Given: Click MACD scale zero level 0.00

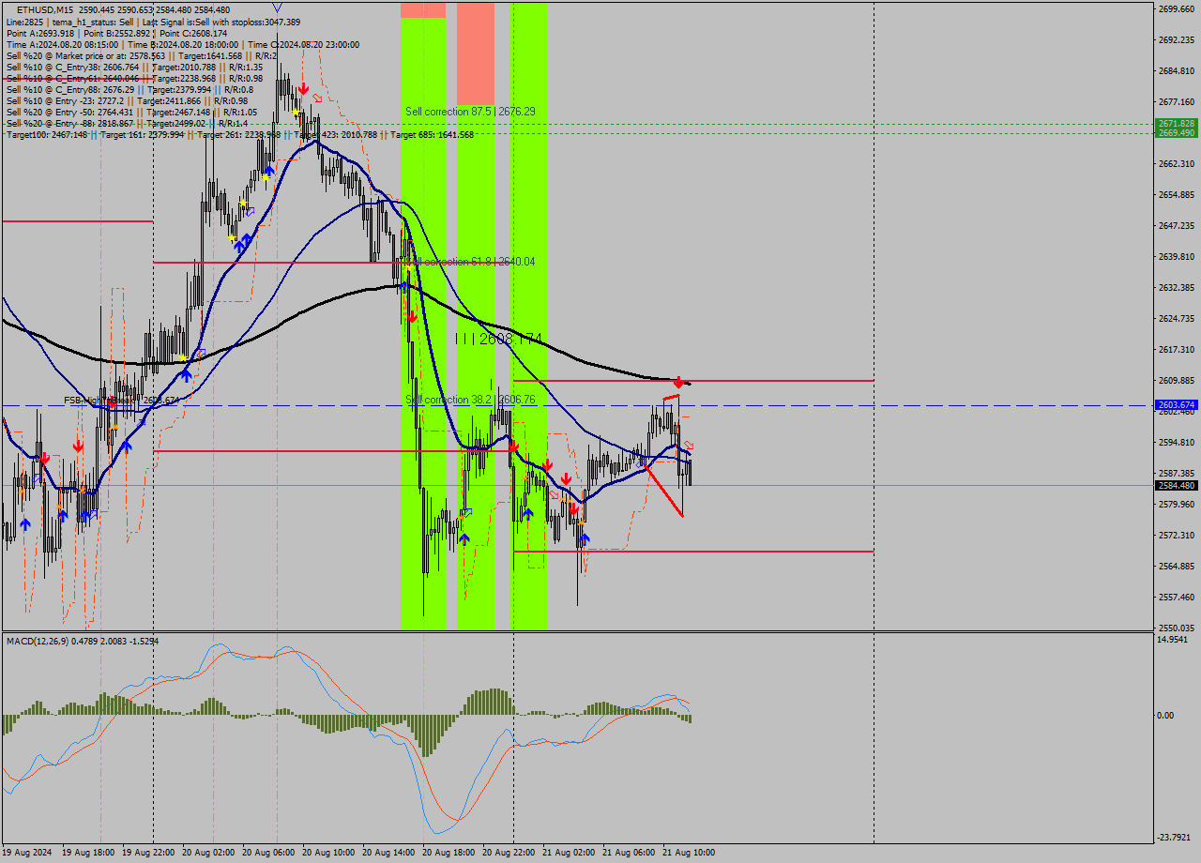Looking at the screenshot, I should coord(1165,716).
